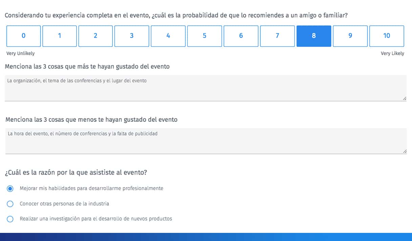Screen dimensions: 412x241
Task: Select 'Conocer otras personas de la industria' option
Action: coord(10,204)
